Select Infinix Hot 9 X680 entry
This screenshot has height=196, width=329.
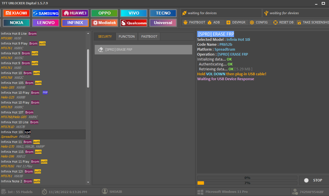43,65
